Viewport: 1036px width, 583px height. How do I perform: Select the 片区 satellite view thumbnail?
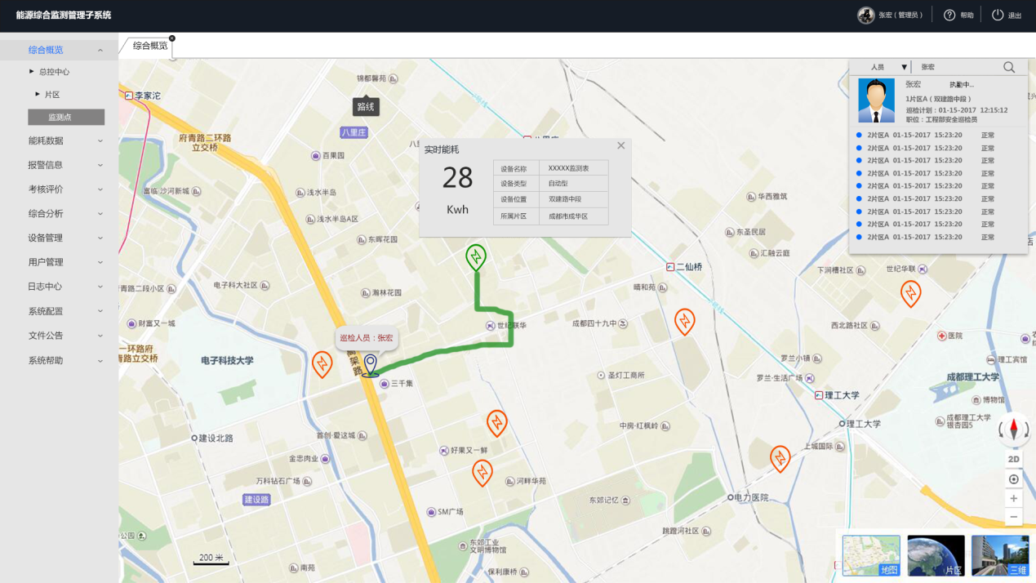pos(936,555)
